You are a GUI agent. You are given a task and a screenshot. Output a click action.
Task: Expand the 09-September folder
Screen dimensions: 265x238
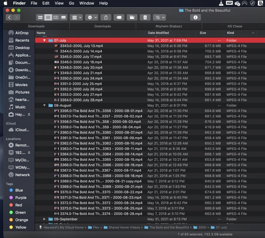[45, 219]
